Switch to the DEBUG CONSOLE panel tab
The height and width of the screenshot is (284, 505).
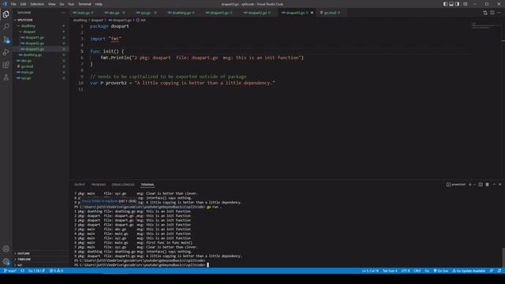(123, 185)
